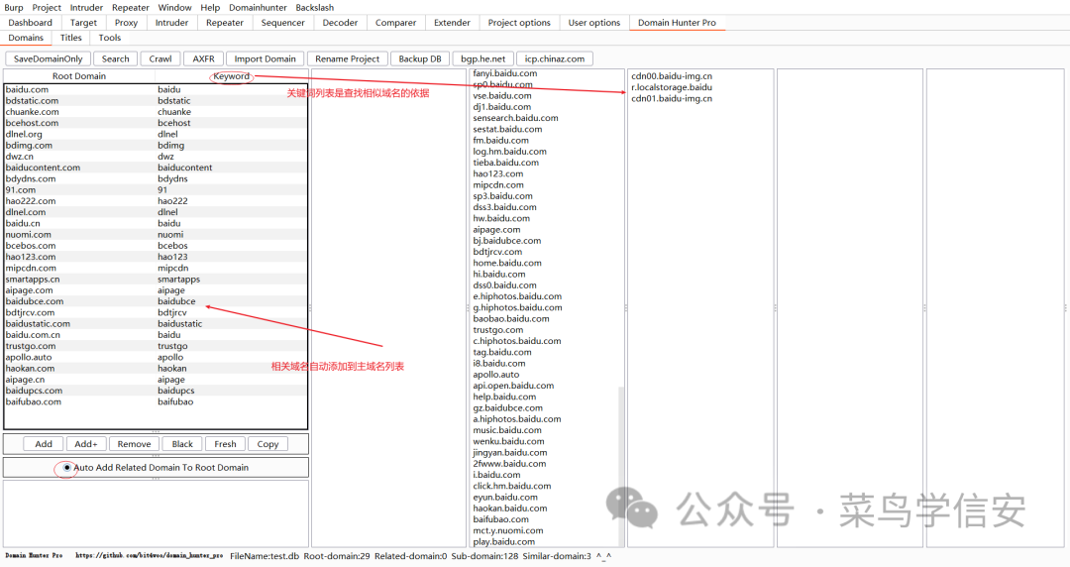Click the Search button
Image resolution: width=1070 pixels, height=567 pixels.
[115, 58]
